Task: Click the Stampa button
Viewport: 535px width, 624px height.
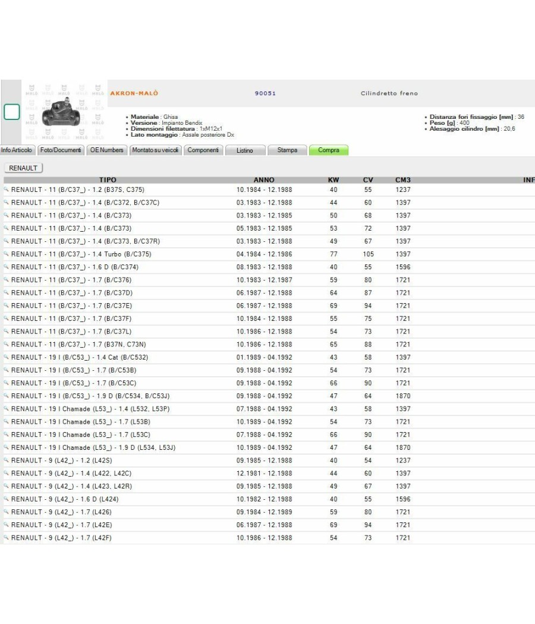Action: (x=287, y=150)
